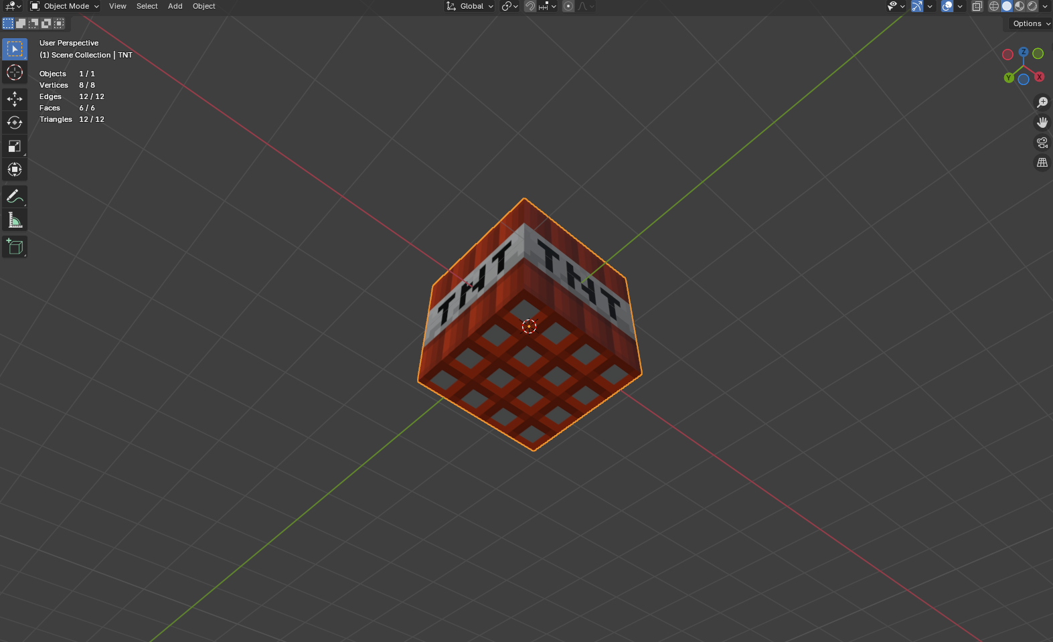Open the snapping options dropdown
The image size is (1053, 642).
(x=548, y=6)
